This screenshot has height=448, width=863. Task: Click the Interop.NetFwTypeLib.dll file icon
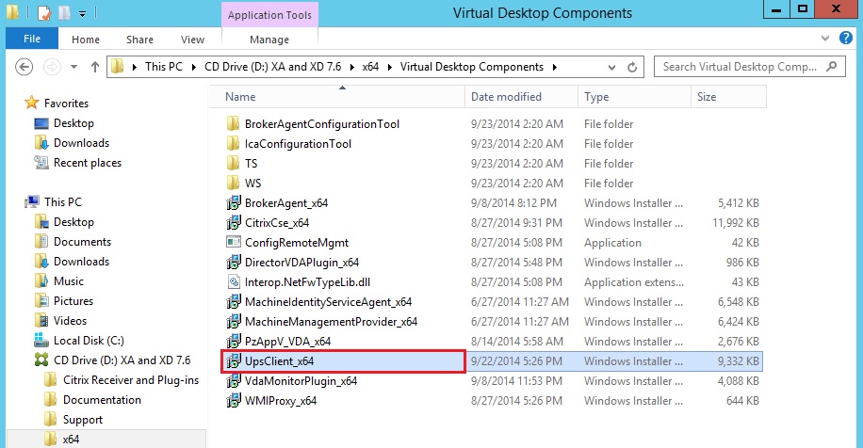(x=233, y=282)
